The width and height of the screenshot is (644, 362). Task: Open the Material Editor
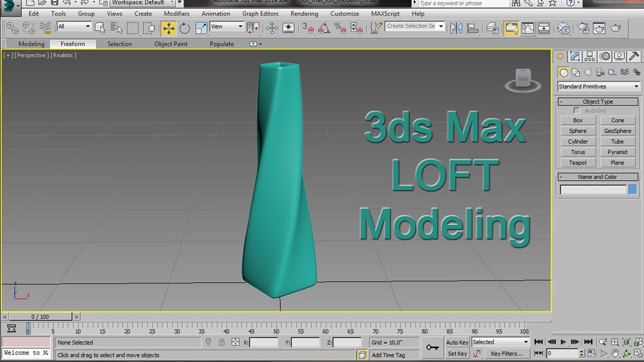(x=563, y=28)
